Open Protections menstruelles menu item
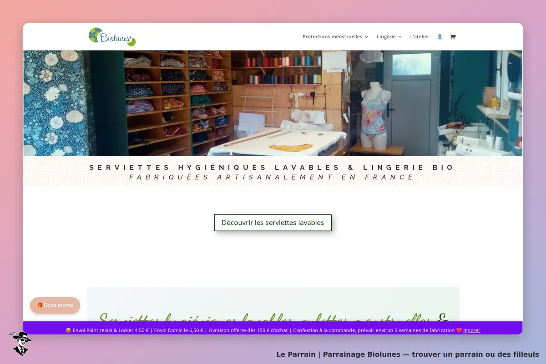The height and width of the screenshot is (364, 546). click(332, 37)
